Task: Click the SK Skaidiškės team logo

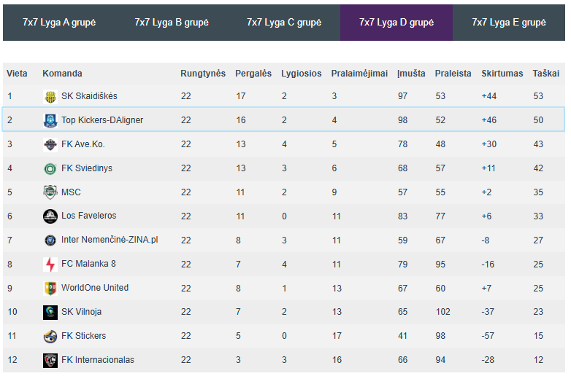Action: 50,97
